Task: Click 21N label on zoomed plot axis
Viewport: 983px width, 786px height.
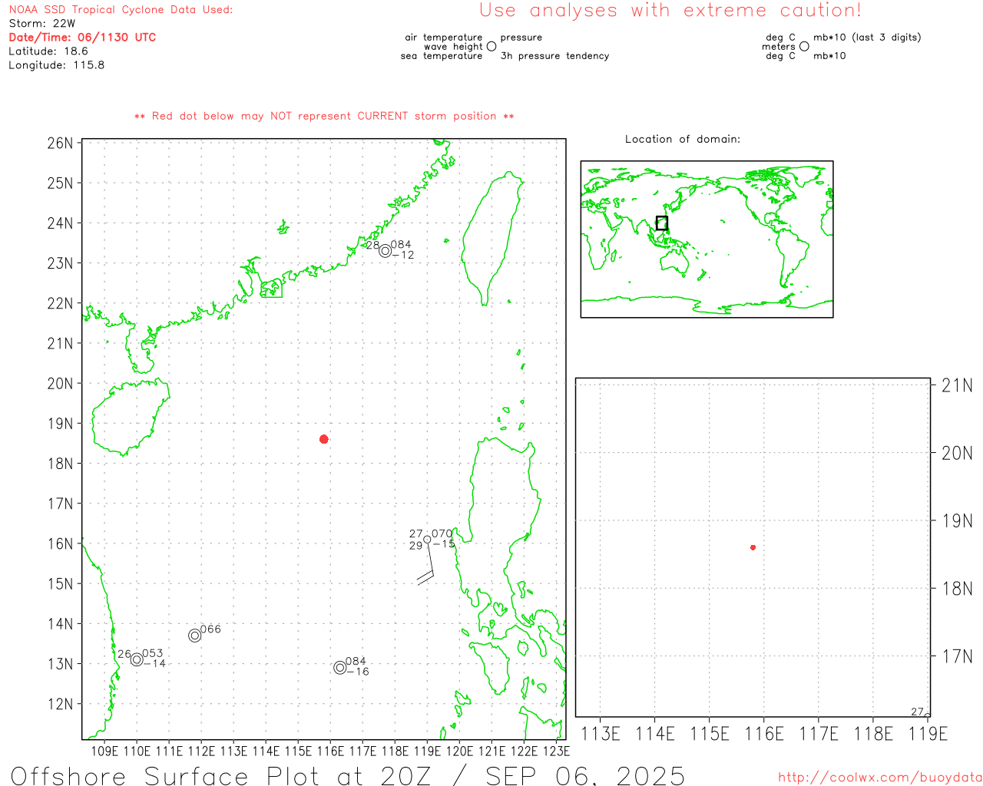Action: coord(957,385)
